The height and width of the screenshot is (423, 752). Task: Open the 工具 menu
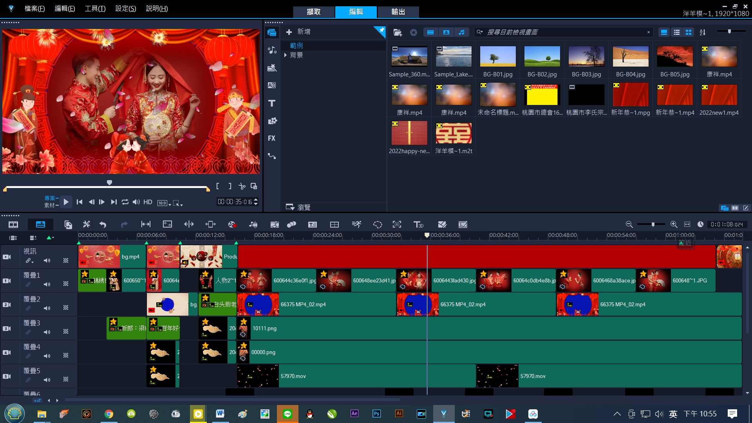[x=95, y=8]
